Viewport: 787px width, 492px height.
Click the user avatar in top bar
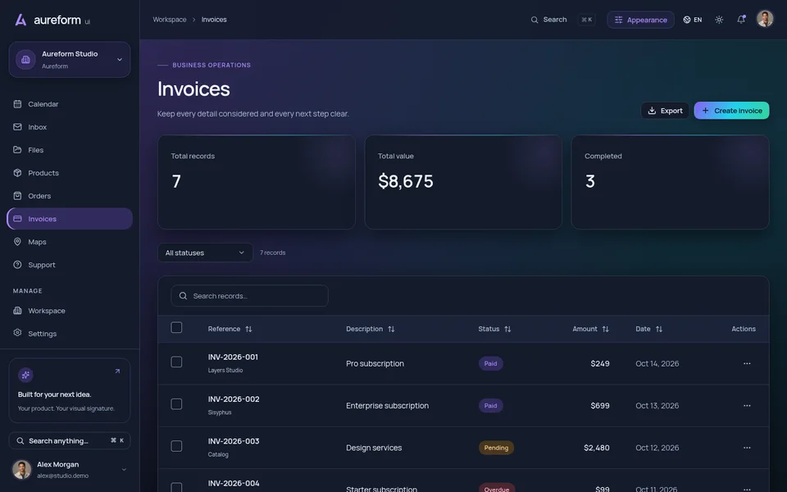coord(765,20)
